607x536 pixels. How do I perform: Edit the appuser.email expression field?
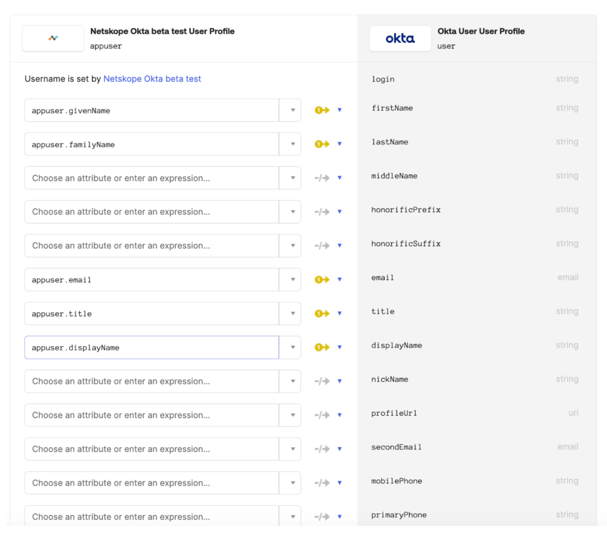[x=152, y=280]
